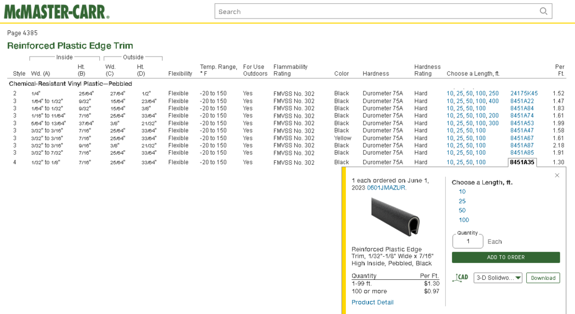The height and width of the screenshot is (314, 575).
Task: Close the product detail popup
Action: point(556,176)
